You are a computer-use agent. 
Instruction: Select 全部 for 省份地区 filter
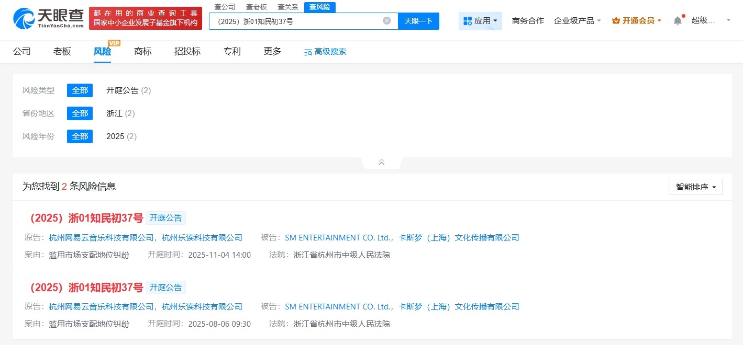[x=80, y=113]
